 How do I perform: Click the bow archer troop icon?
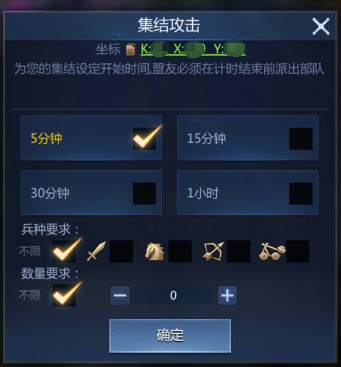[213, 251]
